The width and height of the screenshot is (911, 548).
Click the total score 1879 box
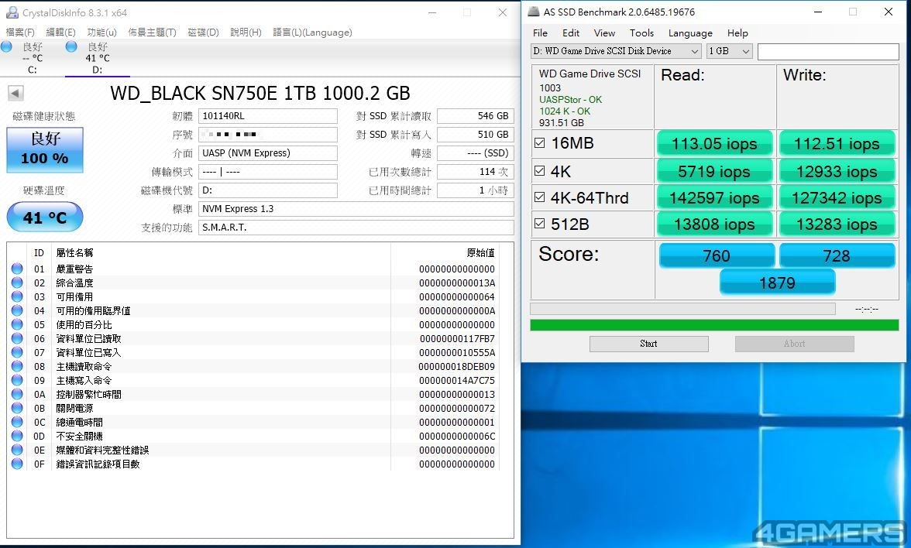(778, 283)
